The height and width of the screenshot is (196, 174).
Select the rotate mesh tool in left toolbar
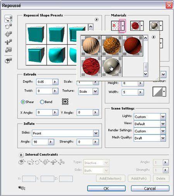9,19
